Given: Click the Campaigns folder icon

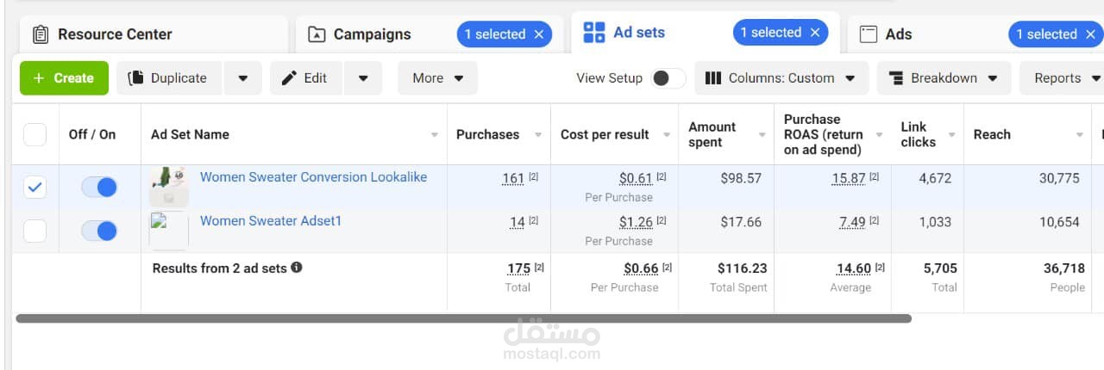Looking at the screenshot, I should 317,34.
